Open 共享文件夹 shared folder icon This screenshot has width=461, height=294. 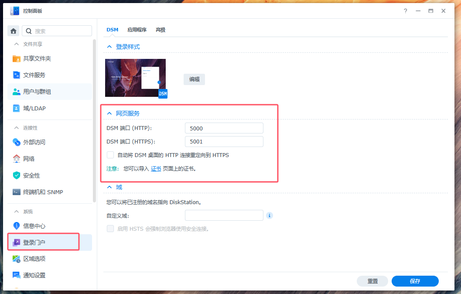point(17,58)
